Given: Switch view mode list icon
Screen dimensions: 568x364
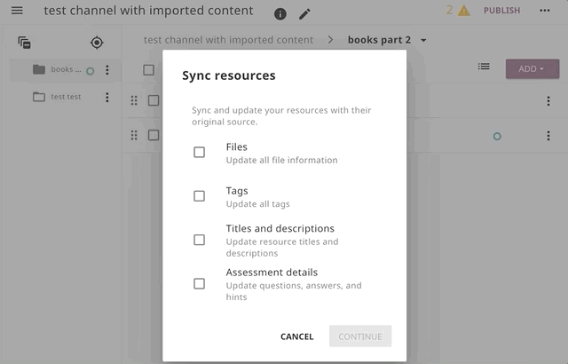Looking at the screenshot, I should click(484, 67).
